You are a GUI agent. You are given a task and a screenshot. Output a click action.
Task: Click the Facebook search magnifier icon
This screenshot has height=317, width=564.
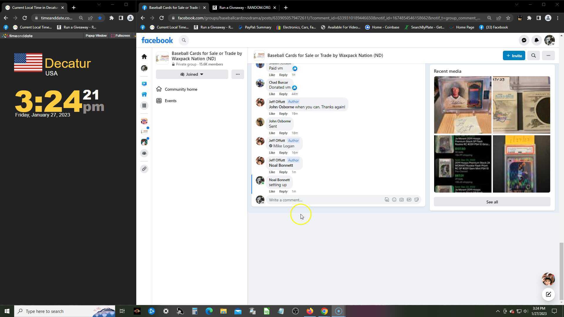184,40
